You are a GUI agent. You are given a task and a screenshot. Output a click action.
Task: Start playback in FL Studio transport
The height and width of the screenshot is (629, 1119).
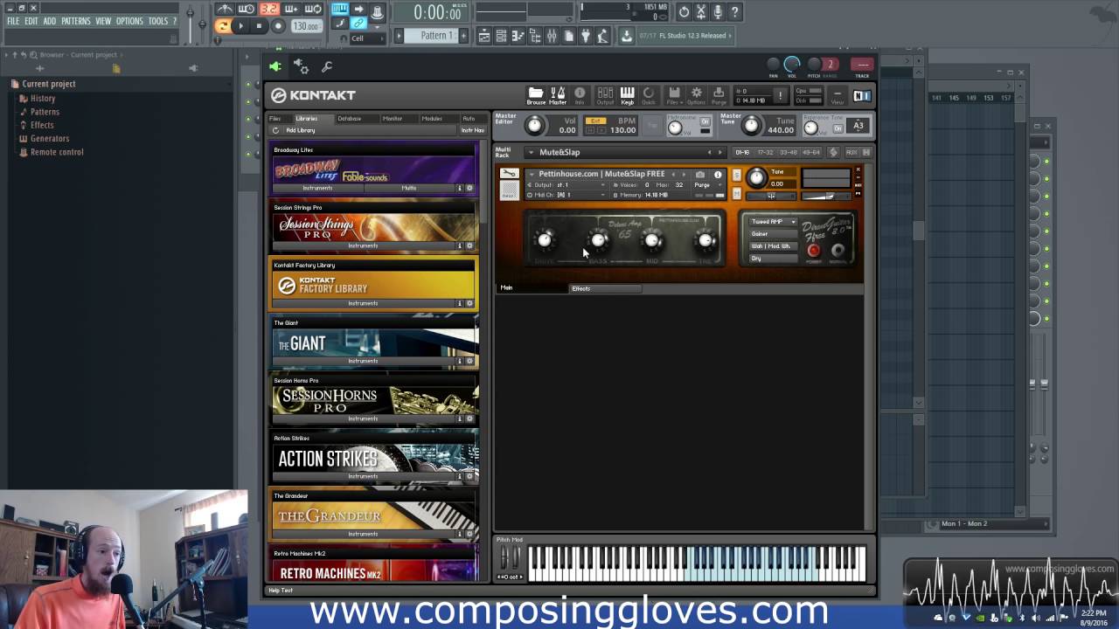point(241,26)
